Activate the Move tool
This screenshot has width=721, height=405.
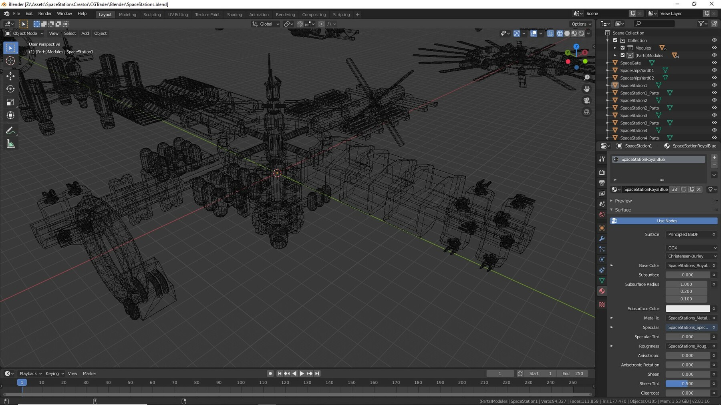click(x=11, y=76)
